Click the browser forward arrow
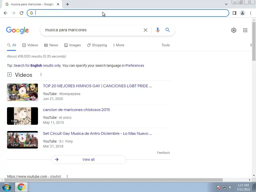Image resolution: width=256 pixels, height=192 pixels. (13, 13)
